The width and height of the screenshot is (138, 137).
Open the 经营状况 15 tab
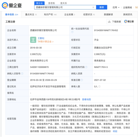(x=89, y=14)
